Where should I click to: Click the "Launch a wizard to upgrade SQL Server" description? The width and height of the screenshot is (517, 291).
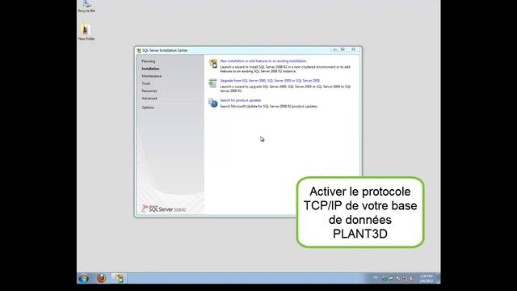(x=285, y=88)
